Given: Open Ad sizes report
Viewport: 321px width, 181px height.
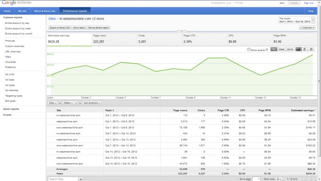Looking at the screenshot, I should point(10,80).
